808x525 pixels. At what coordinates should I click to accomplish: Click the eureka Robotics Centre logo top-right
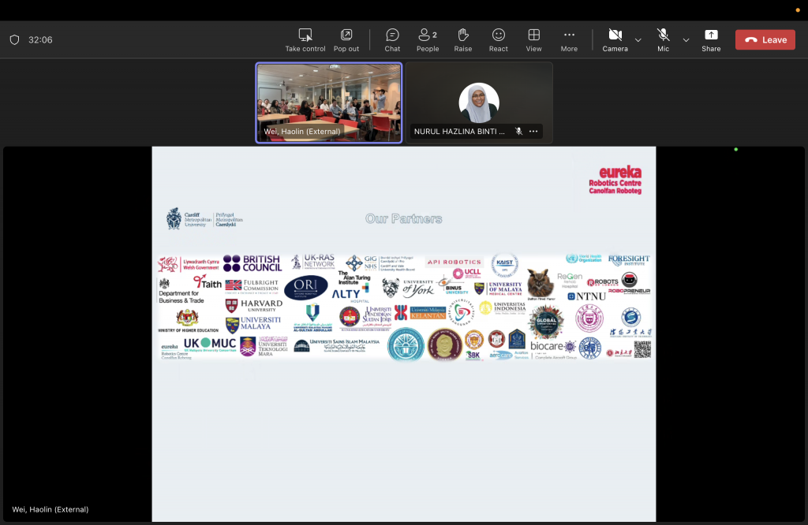tap(615, 180)
